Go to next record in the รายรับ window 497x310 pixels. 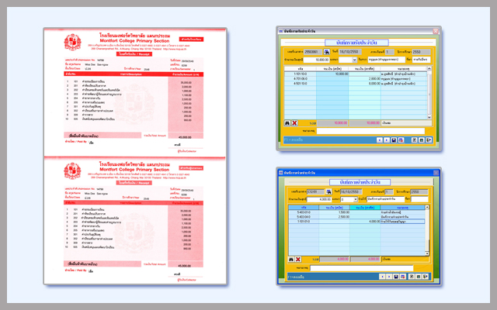[387, 139]
